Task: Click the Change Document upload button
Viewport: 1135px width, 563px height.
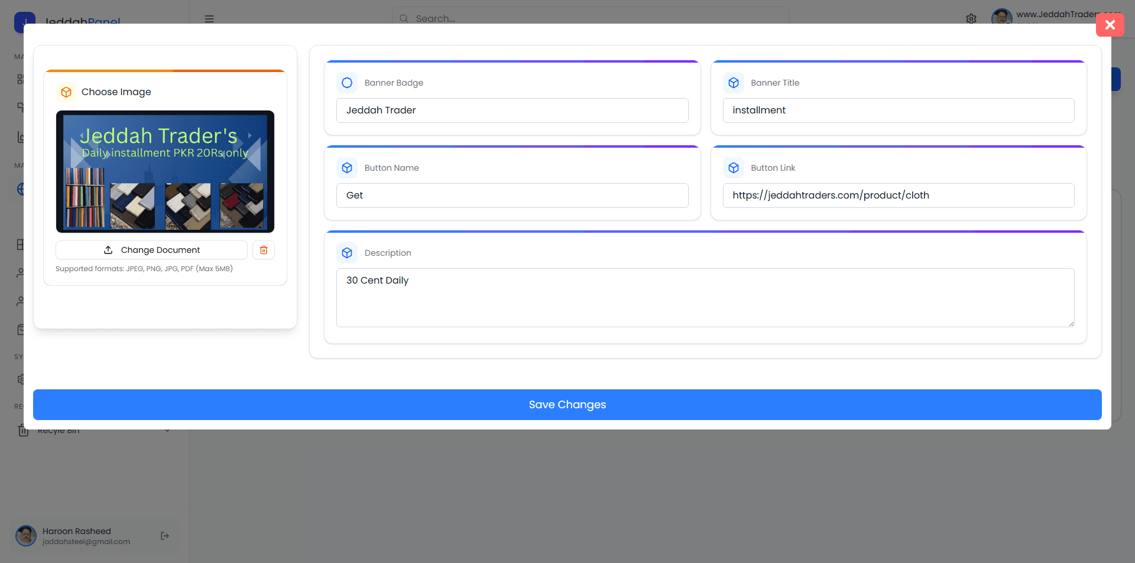Action: click(151, 250)
